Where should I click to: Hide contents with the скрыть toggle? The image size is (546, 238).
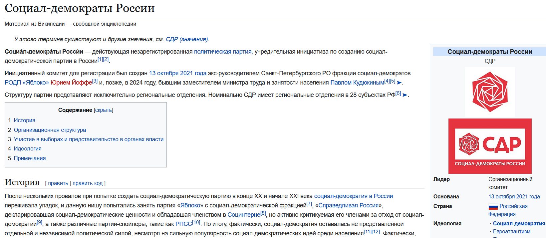[x=104, y=110]
